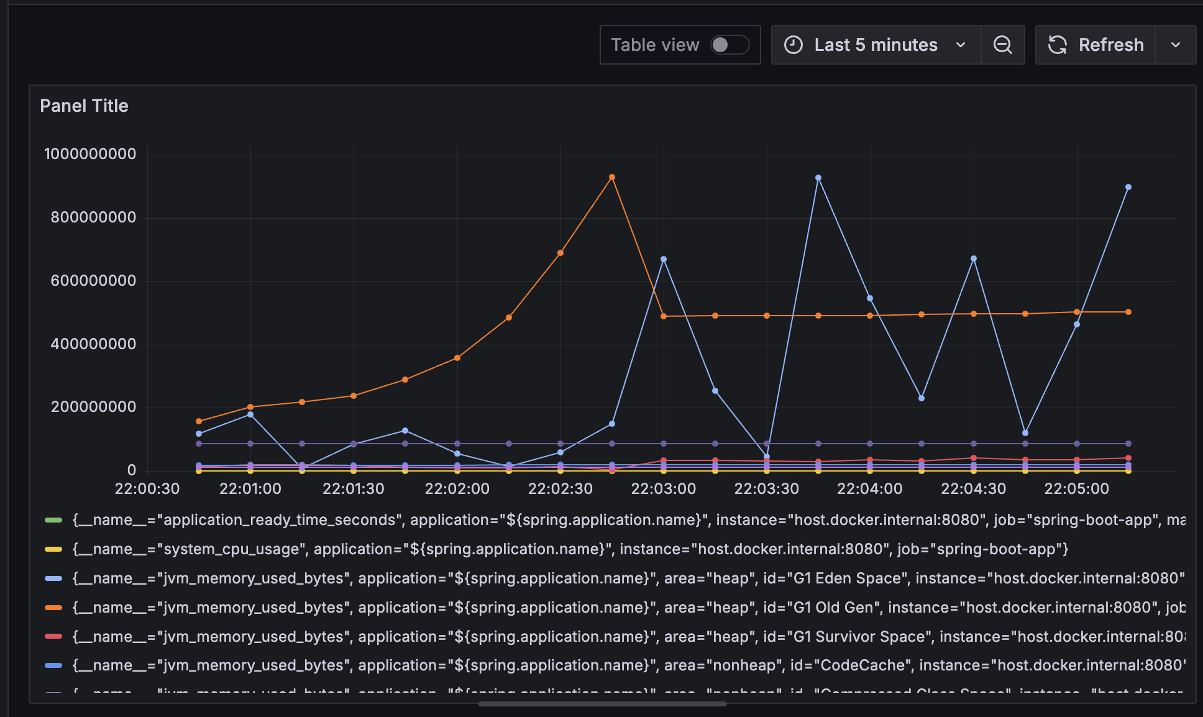Click the orange Old Gen peak data point
Viewport: 1203px width, 717px height.
click(x=612, y=178)
